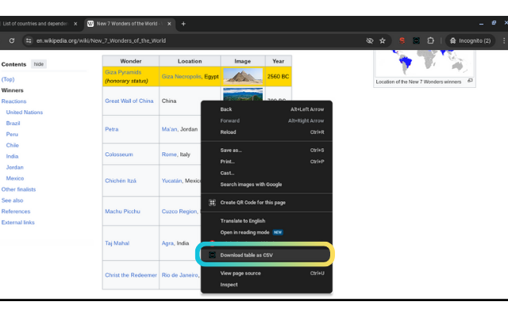Open the Giza Necropolis link
The image size is (508, 317).
[182, 76]
